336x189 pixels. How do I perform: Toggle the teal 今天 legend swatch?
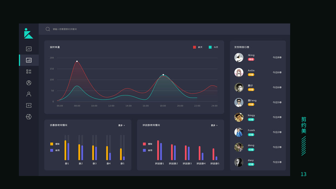coord(210,47)
